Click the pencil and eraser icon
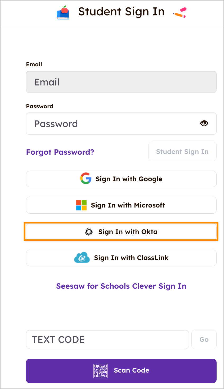The image size is (224, 389). pos(180,12)
